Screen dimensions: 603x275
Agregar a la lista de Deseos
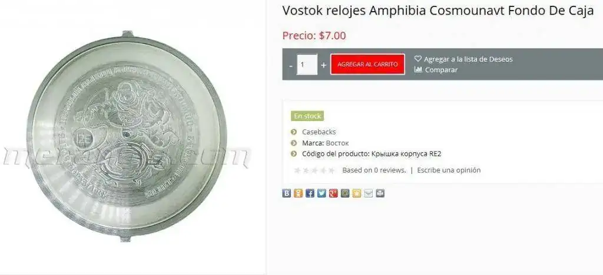tap(463, 59)
